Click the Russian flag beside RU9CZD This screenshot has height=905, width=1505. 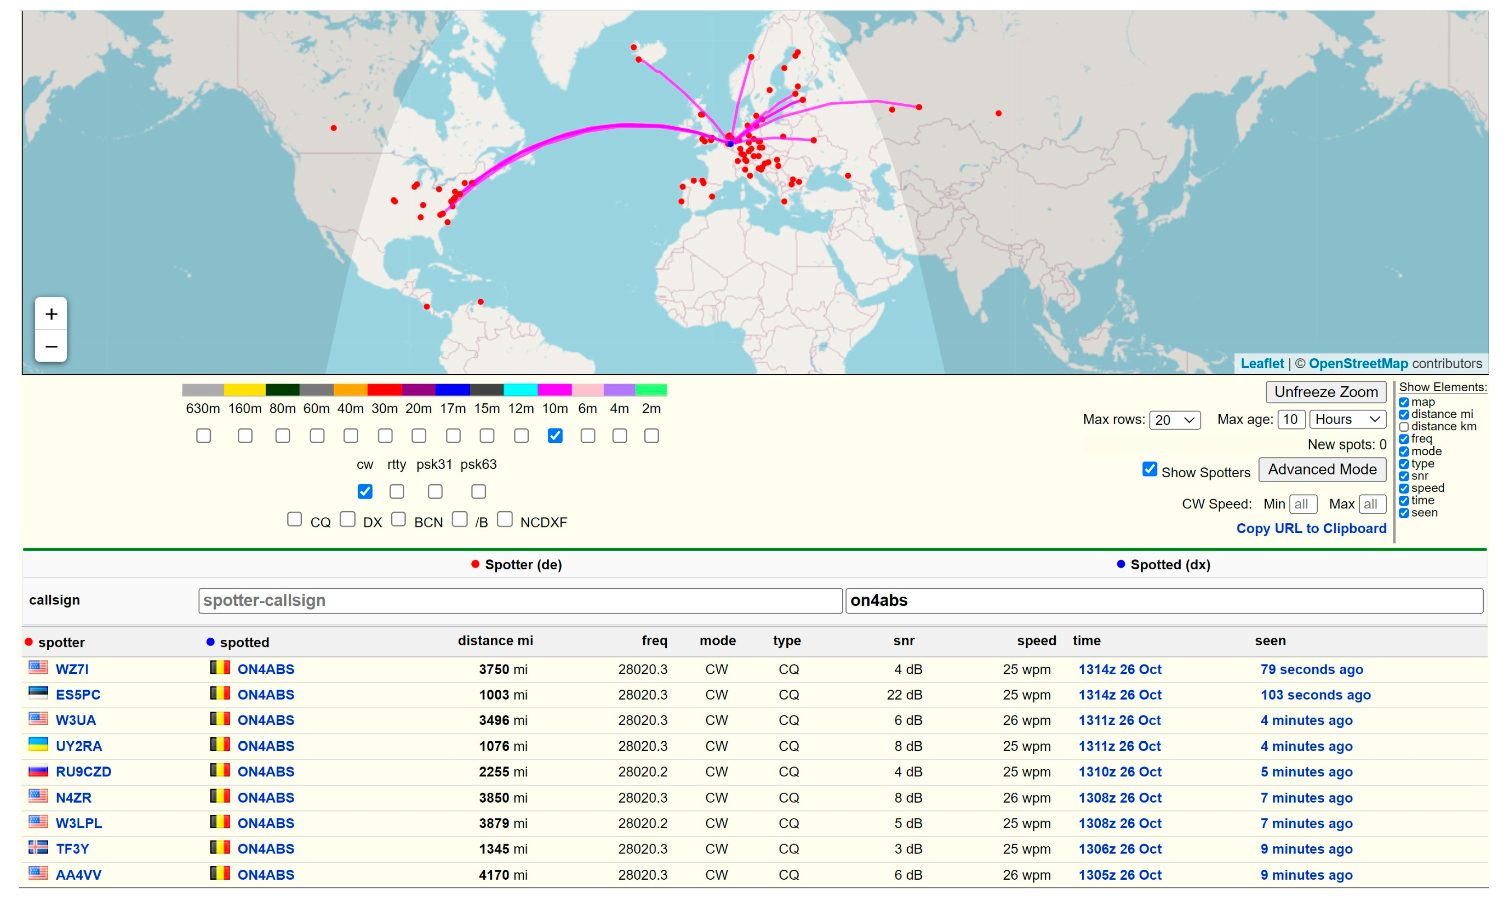(38, 771)
